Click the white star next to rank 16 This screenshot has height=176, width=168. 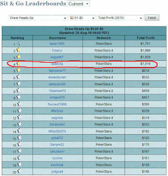19,144
